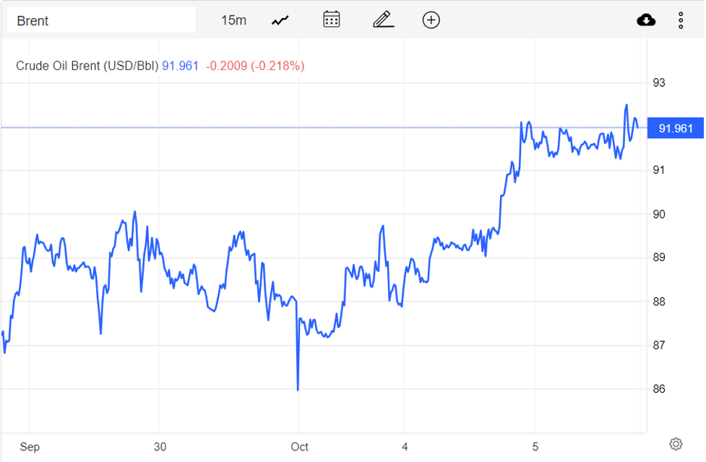Screen dimensions: 706x462
Task: Open the Brent symbol search field
Action: click(x=101, y=20)
